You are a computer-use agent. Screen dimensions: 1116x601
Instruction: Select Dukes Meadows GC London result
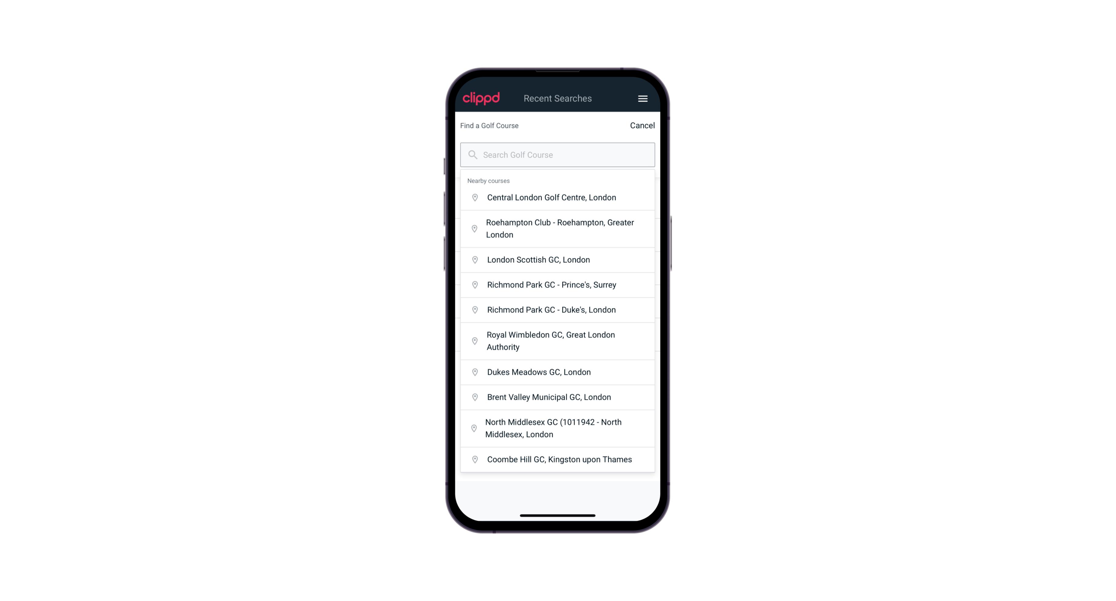click(557, 371)
